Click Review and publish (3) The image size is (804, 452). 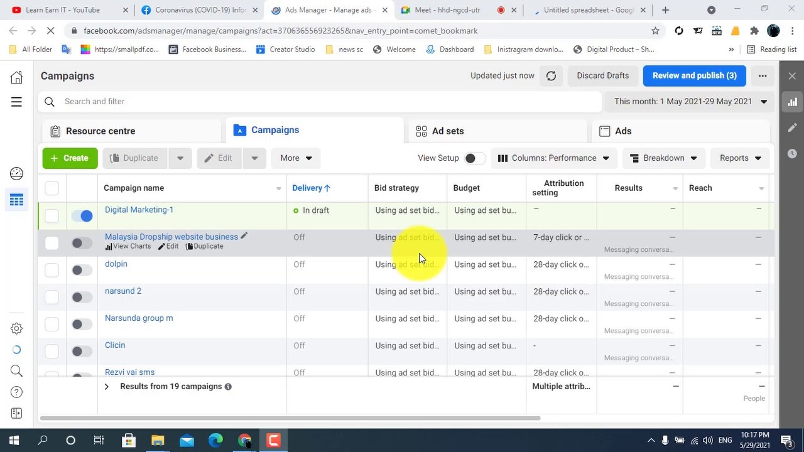(695, 76)
